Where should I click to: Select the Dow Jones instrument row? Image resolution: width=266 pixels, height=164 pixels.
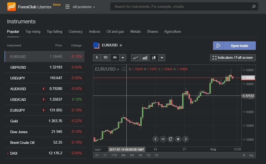pos(45,132)
